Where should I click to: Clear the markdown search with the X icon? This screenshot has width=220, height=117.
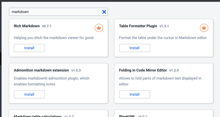coord(104,12)
